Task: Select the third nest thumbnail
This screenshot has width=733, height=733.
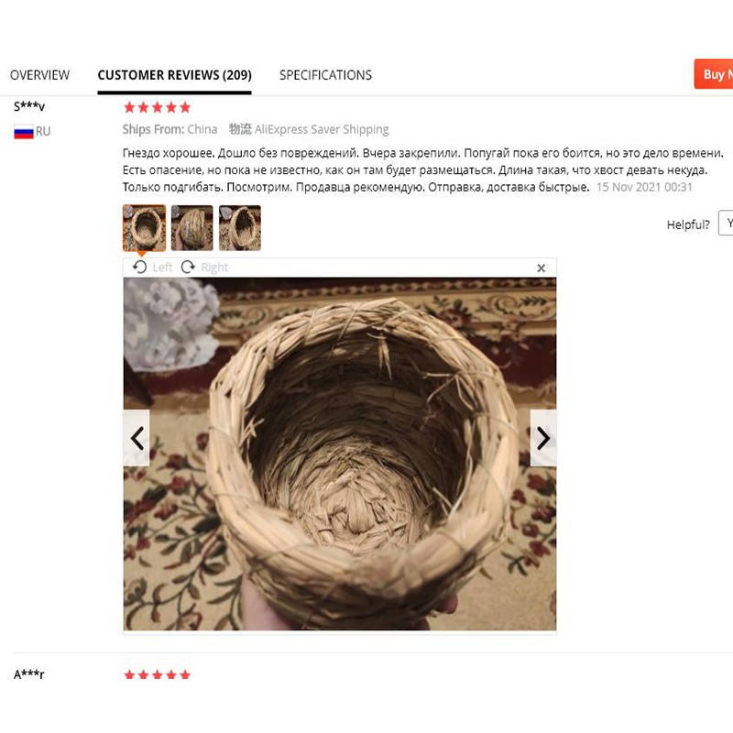Action: coord(240,228)
